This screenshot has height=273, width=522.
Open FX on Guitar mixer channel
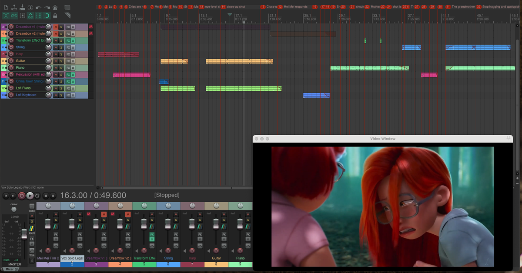coord(224,234)
